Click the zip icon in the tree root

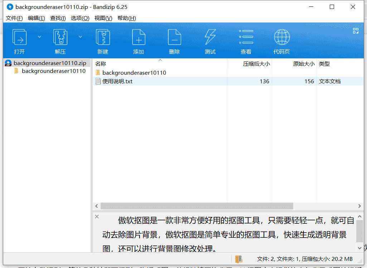[x=8, y=63]
